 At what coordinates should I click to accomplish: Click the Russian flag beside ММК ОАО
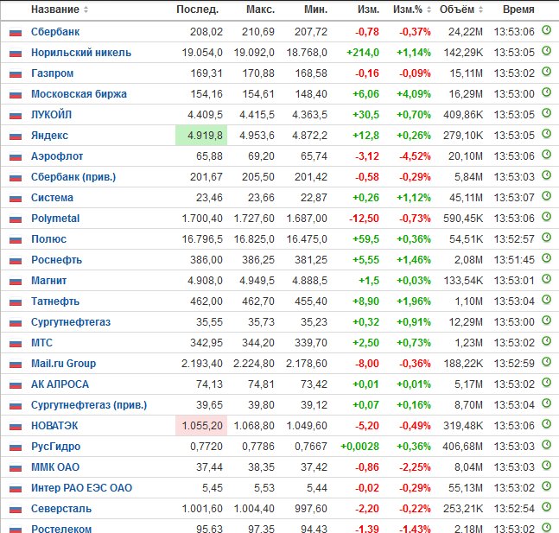click(16, 467)
